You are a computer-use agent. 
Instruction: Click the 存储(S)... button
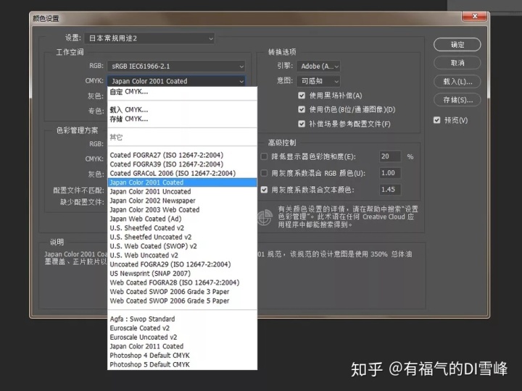[457, 100]
